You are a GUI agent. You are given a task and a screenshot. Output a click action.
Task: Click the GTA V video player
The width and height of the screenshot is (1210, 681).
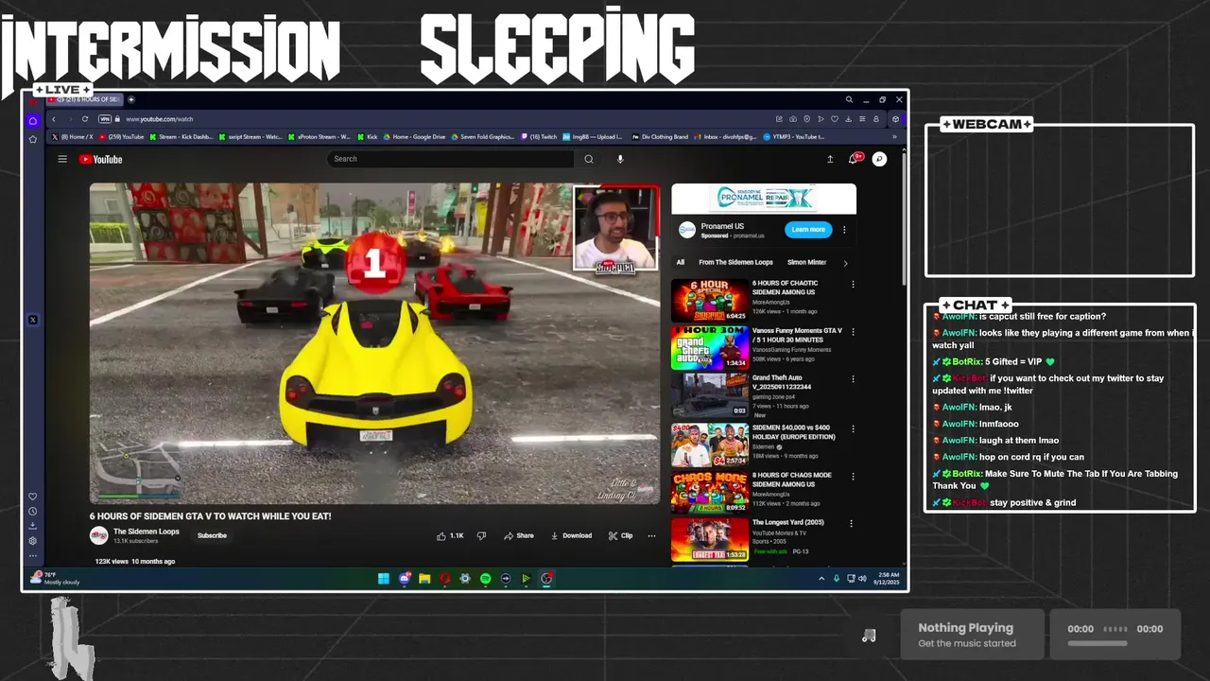point(374,343)
